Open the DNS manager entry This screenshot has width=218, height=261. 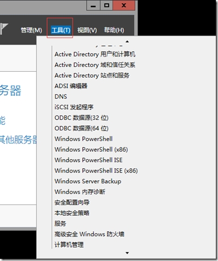tap(61, 97)
